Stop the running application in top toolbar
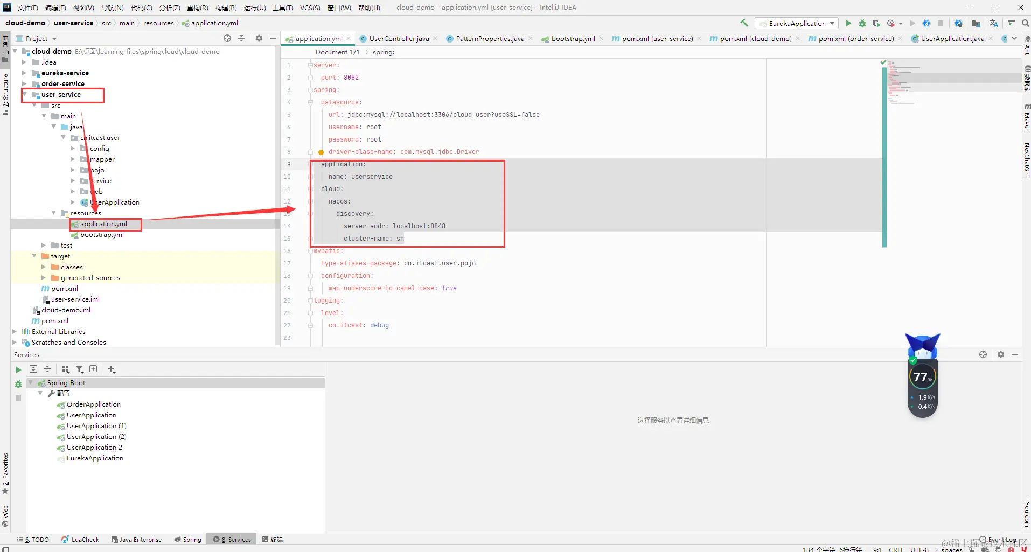 (x=941, y=23)
